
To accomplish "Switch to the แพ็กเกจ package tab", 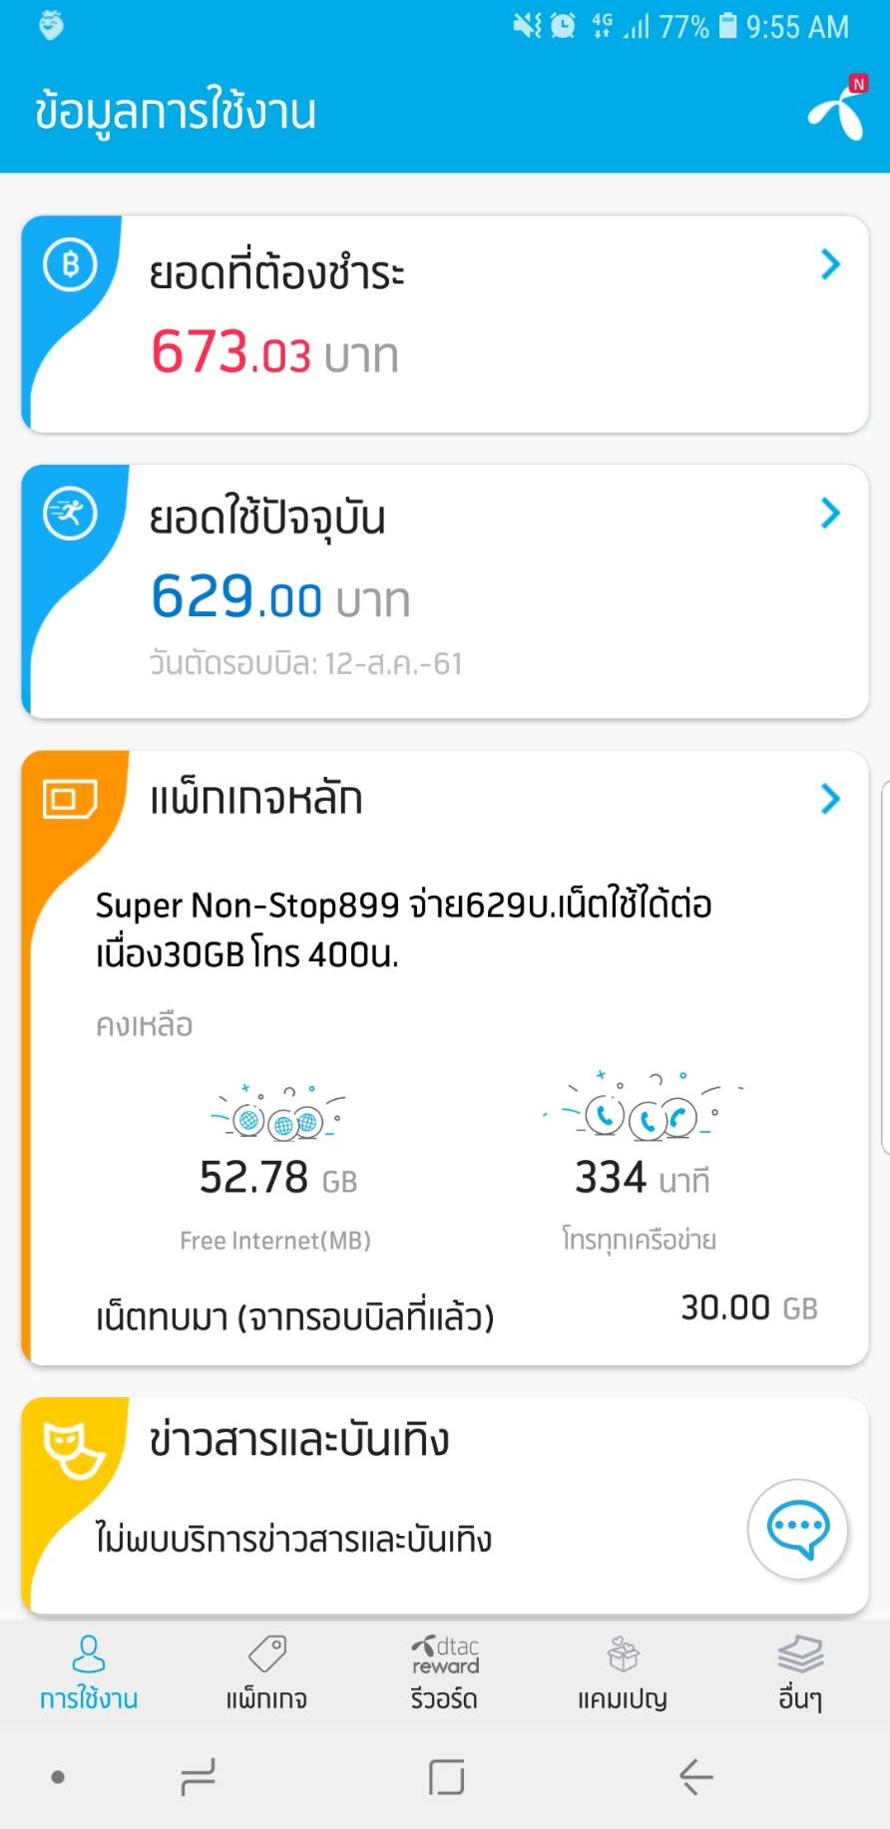I will click(x=266, y=1671).
